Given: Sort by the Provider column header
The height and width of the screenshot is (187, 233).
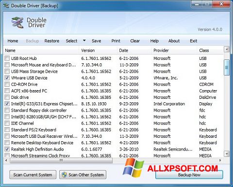Looking at the screenshot, I should click(174, 51).
